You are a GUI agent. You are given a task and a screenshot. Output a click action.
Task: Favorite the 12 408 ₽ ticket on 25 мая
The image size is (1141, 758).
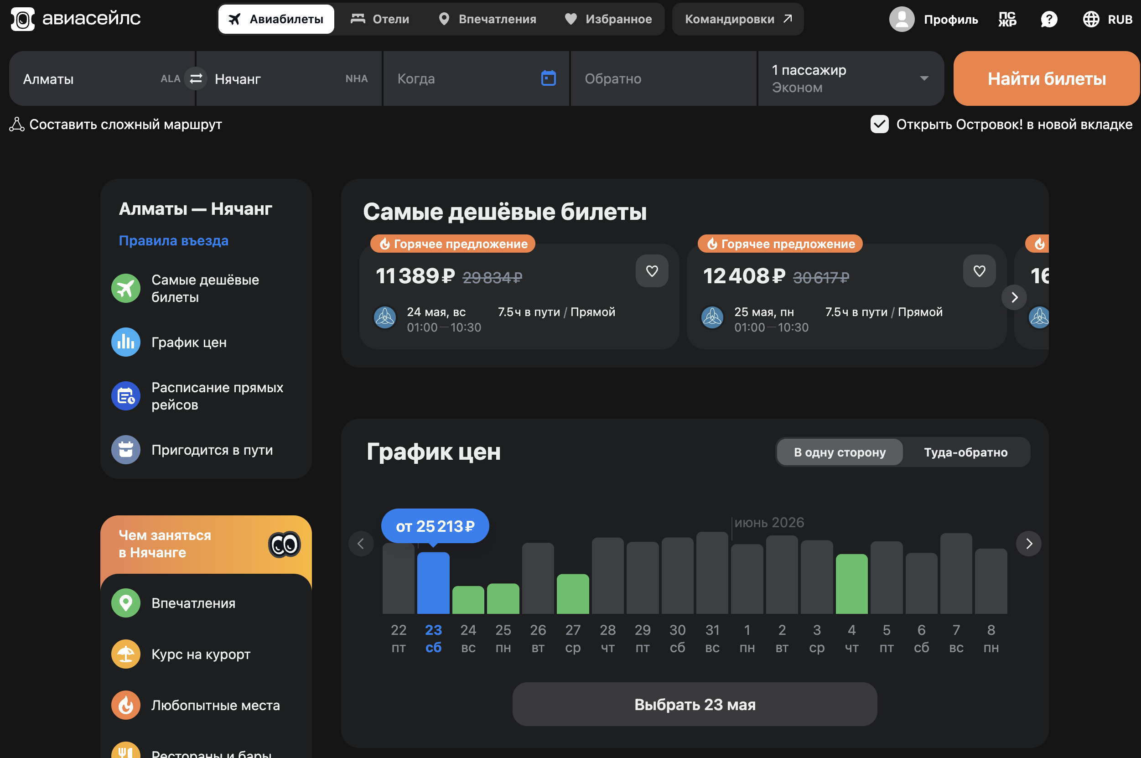(x=979, y=271)
